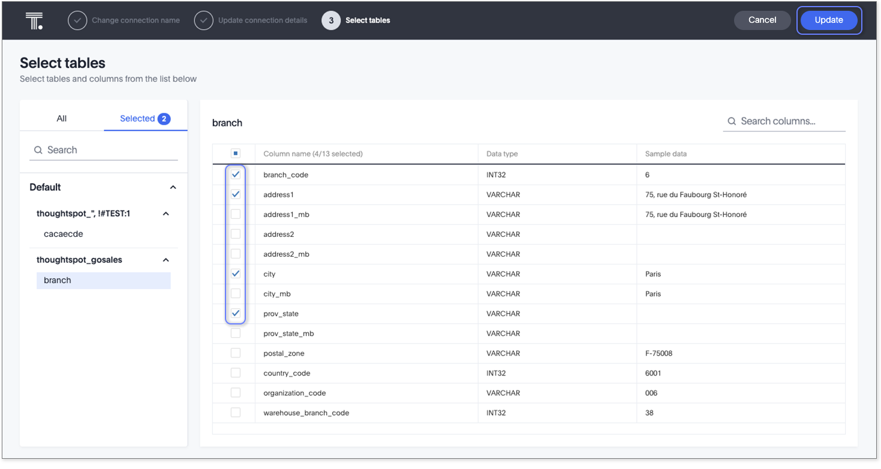Uncheck the branch_code column checkbox
Viewport: 881px width, 469px height.
coord(236,175)
